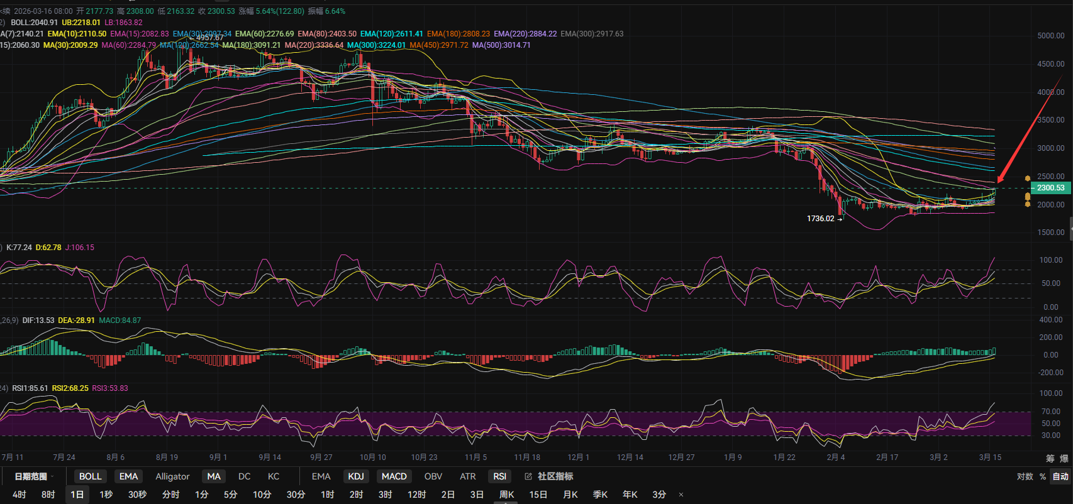Viewport: 1073px width, 504px height.
Task: Switch to the 4时 timeframe tab
Action: coord(19,495)
